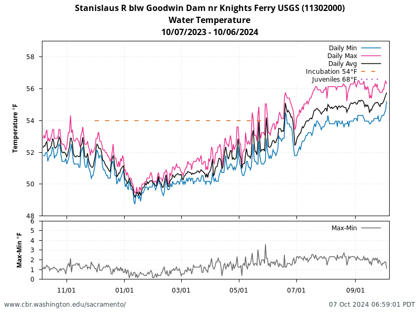Click the 58 tick on the temperature axis
Screen dimensions: 419x314
(31, 57)
